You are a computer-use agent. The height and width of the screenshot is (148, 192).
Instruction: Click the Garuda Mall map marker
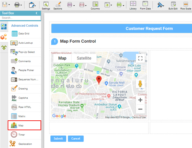point(106,83)
